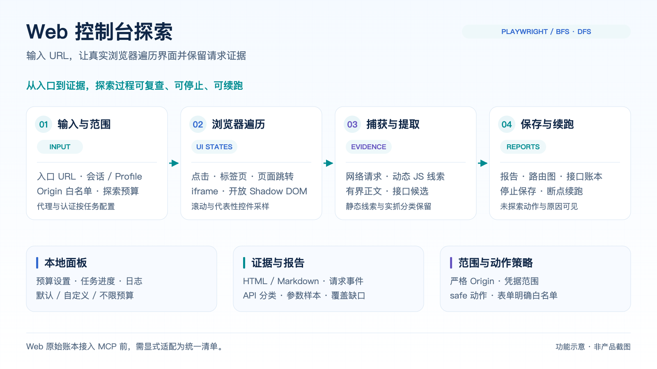This screenshot has height=369, width=657.
Task: Click the line 停止保存 · 断点续跑
Action: [542, 191]
